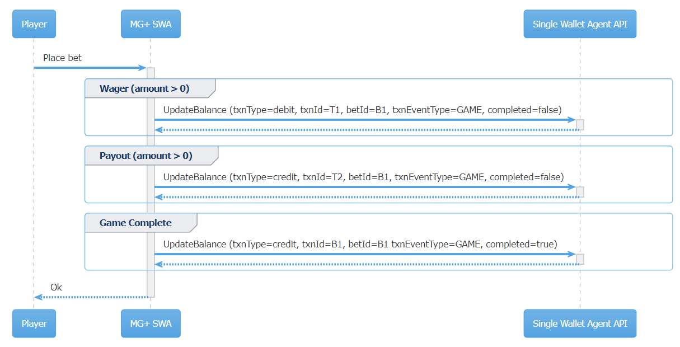Viewport: 680px width, 347px height.
Task: Click the top Player actor box
Action: (34, 25)
